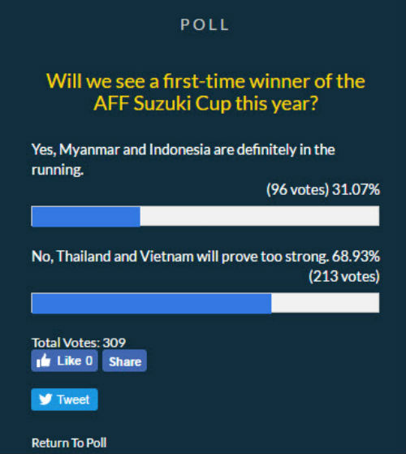
Task: Click the word Tweet on Twitter button
Action: [x=73, y=400]
